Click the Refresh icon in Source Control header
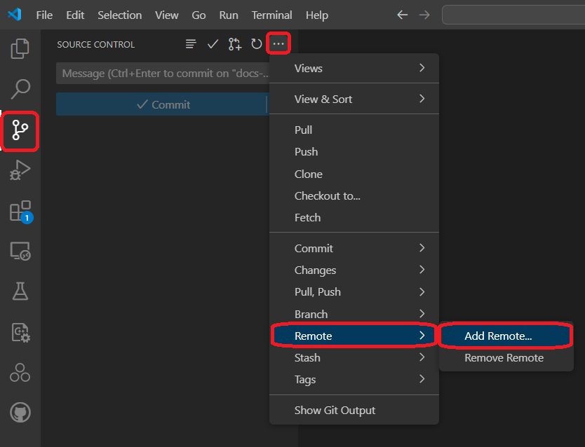The height and width of the screenshot is (447, 585). 257,44
